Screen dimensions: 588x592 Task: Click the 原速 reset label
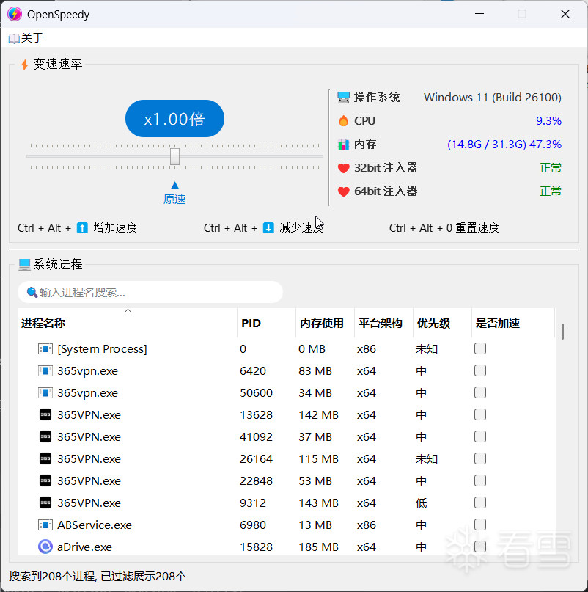[x=174, y=200]
